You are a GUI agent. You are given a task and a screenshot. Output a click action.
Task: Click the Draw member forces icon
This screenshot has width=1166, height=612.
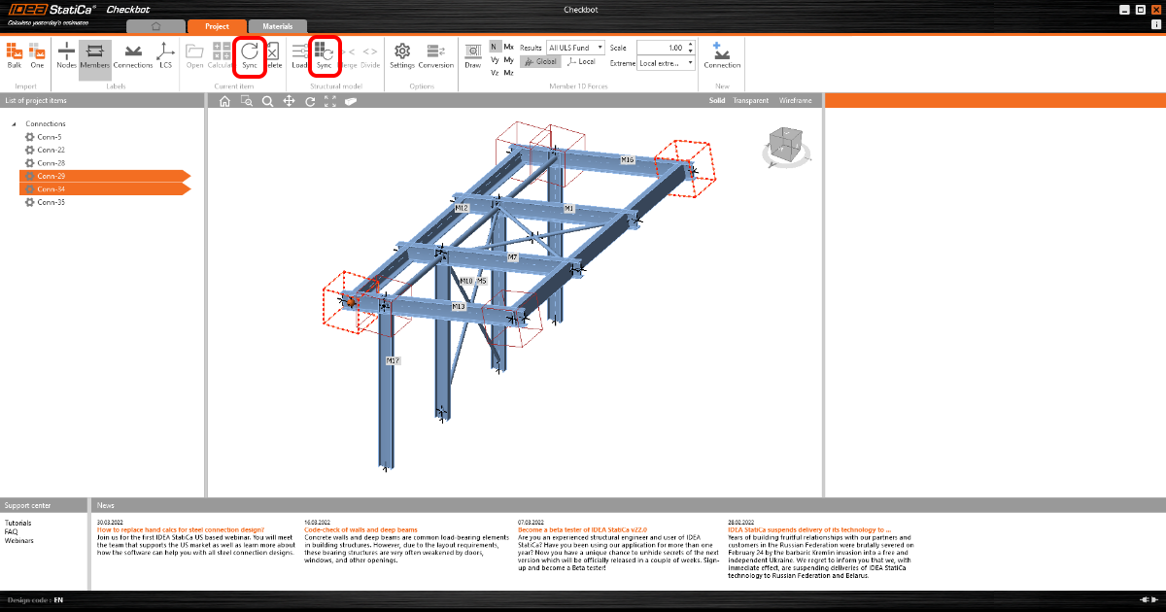click(x=472, y=54)
